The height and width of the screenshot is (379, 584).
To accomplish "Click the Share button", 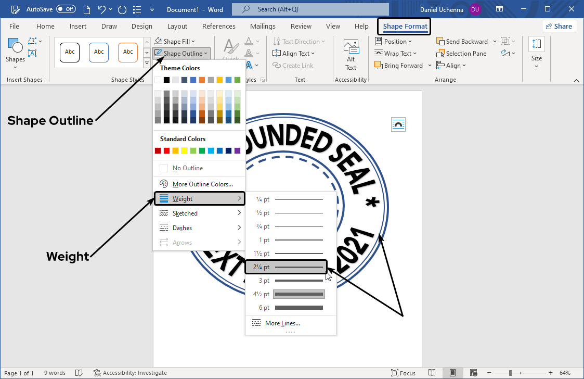I will (x=559, y=27).
